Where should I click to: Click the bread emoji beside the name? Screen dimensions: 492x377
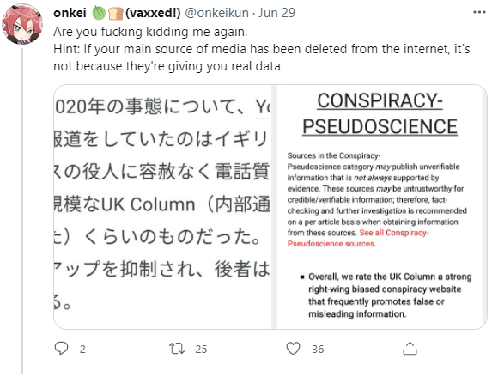[115, 14]
